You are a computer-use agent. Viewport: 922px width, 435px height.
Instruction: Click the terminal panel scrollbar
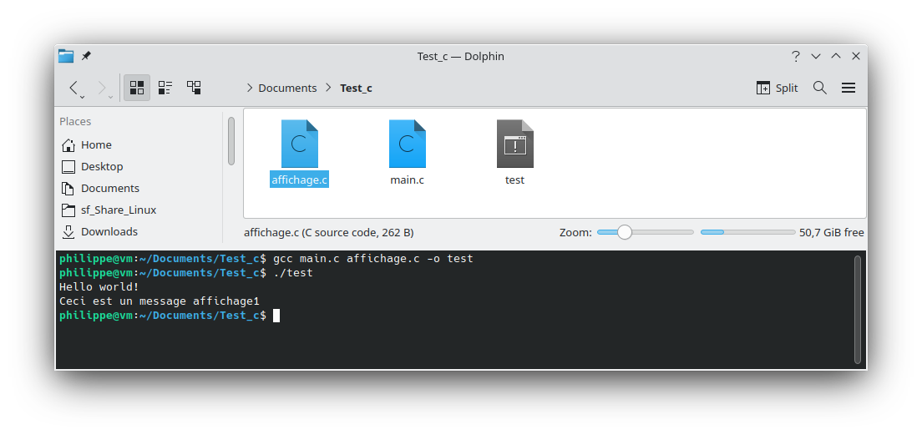point(858,309)
